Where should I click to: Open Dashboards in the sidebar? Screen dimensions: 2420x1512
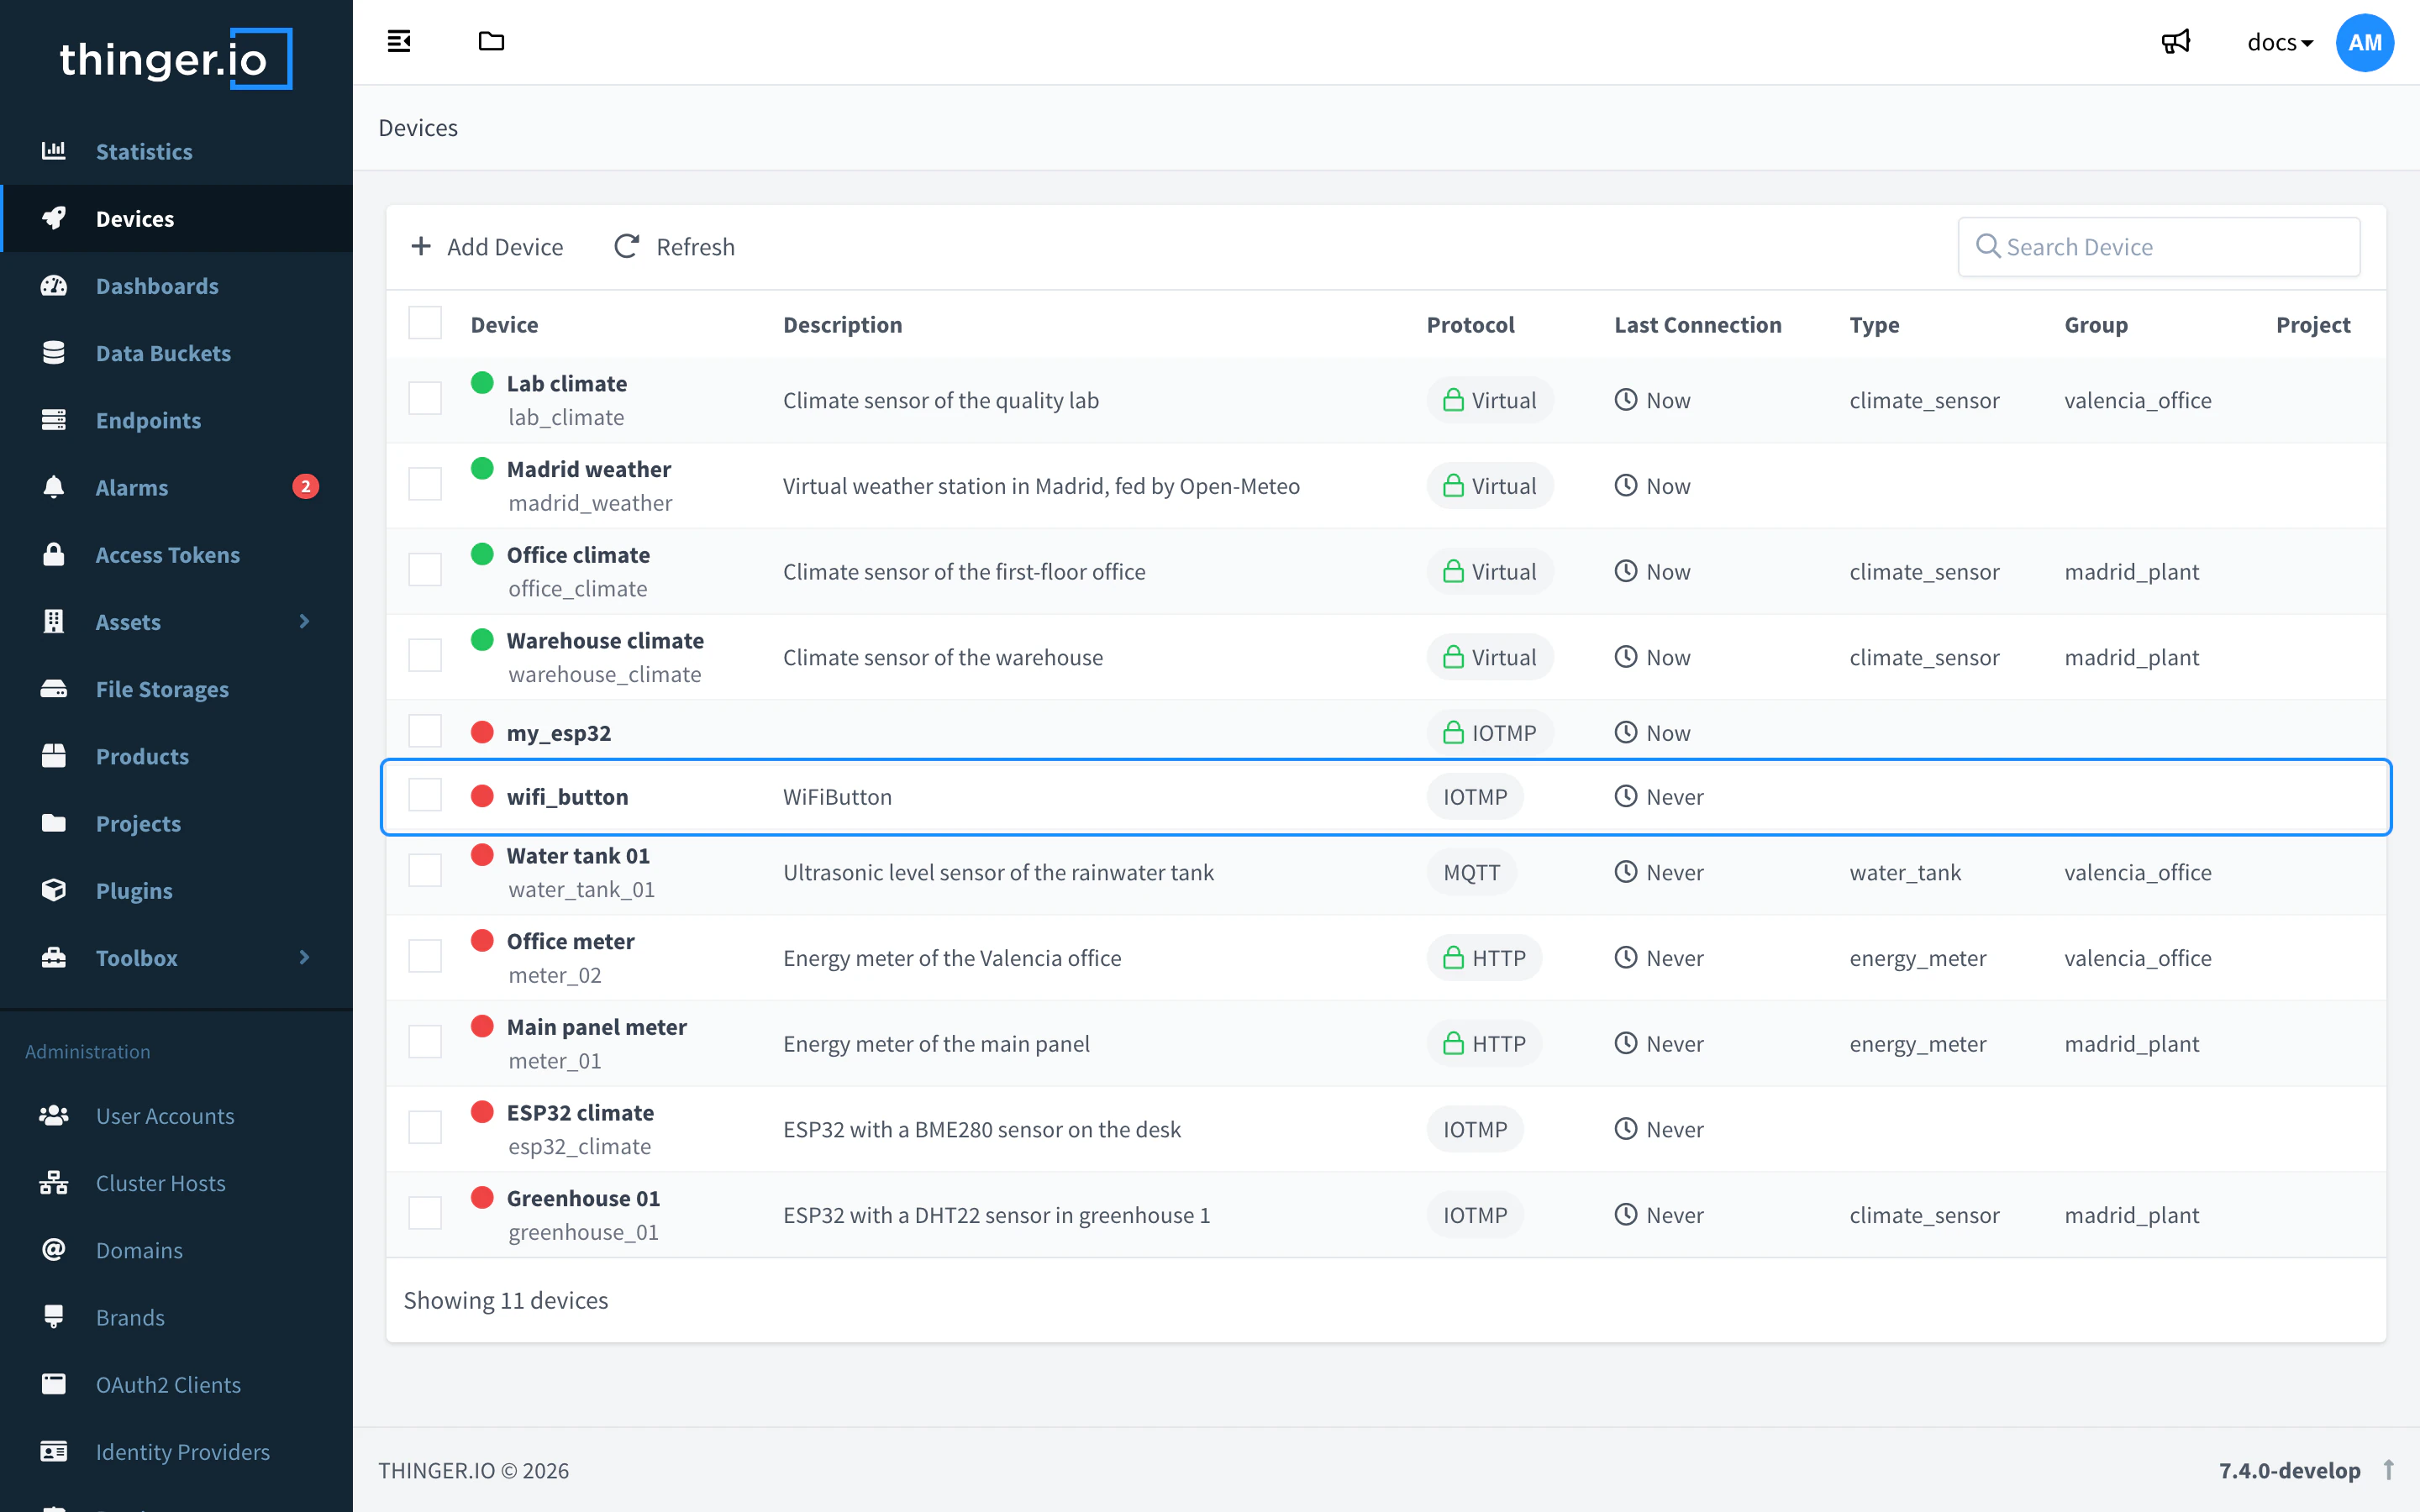coord(157,286)
